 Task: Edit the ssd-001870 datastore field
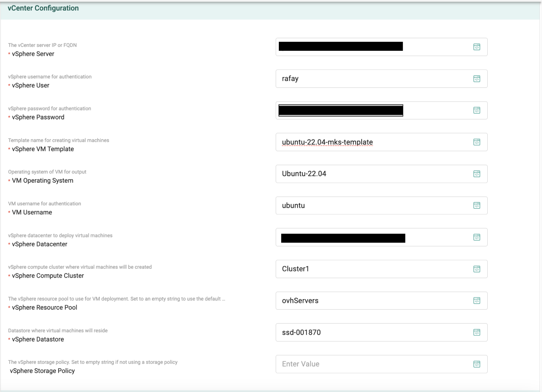point(382,332)
